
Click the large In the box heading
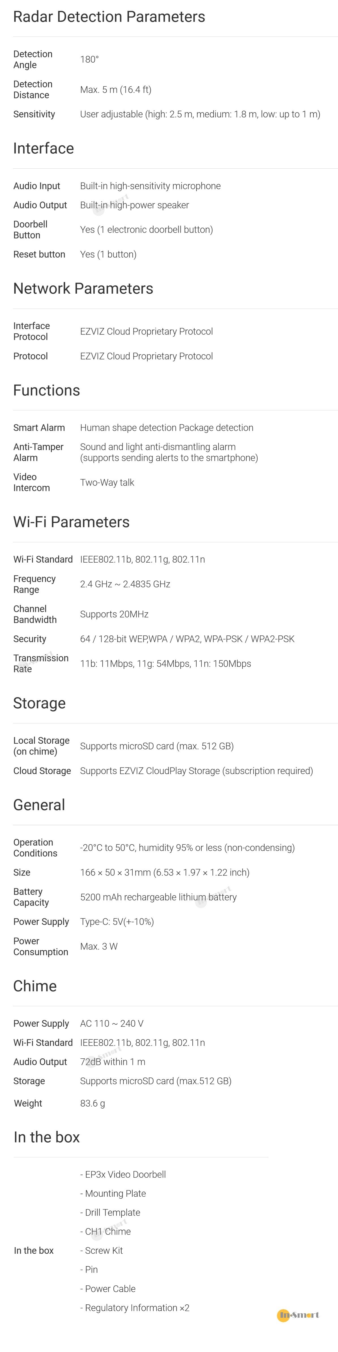(47, 1137)
